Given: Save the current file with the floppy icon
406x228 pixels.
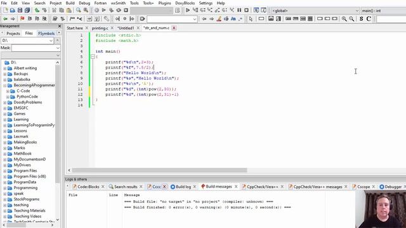Looking at the screenshot, I should (x=20, y=10).
